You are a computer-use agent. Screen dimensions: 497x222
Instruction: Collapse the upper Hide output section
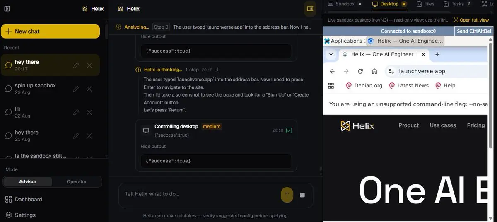pyautogui.click(x=153, y=36)
